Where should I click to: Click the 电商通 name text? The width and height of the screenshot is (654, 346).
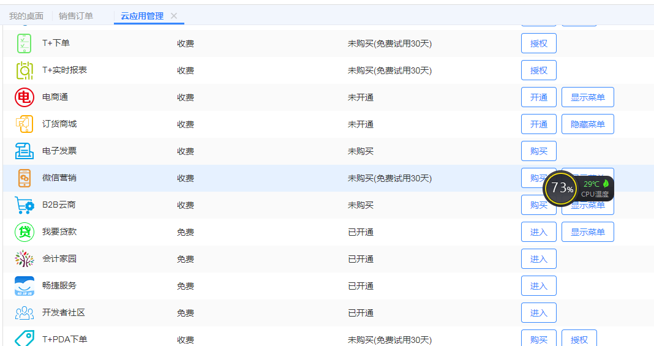tap(55, 97)
